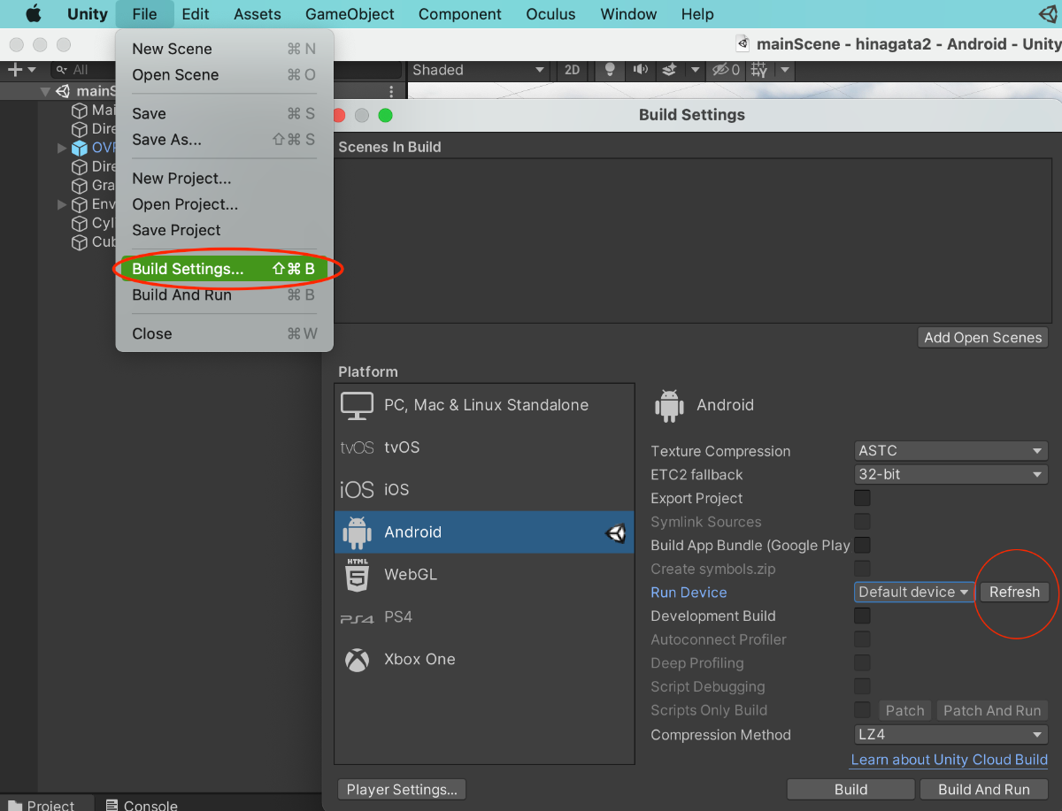Image resolution: width=1062 pixels, height=811 pixels.
Task: Open Learn about Unity Cloud Build link
Action: point(949,760)
